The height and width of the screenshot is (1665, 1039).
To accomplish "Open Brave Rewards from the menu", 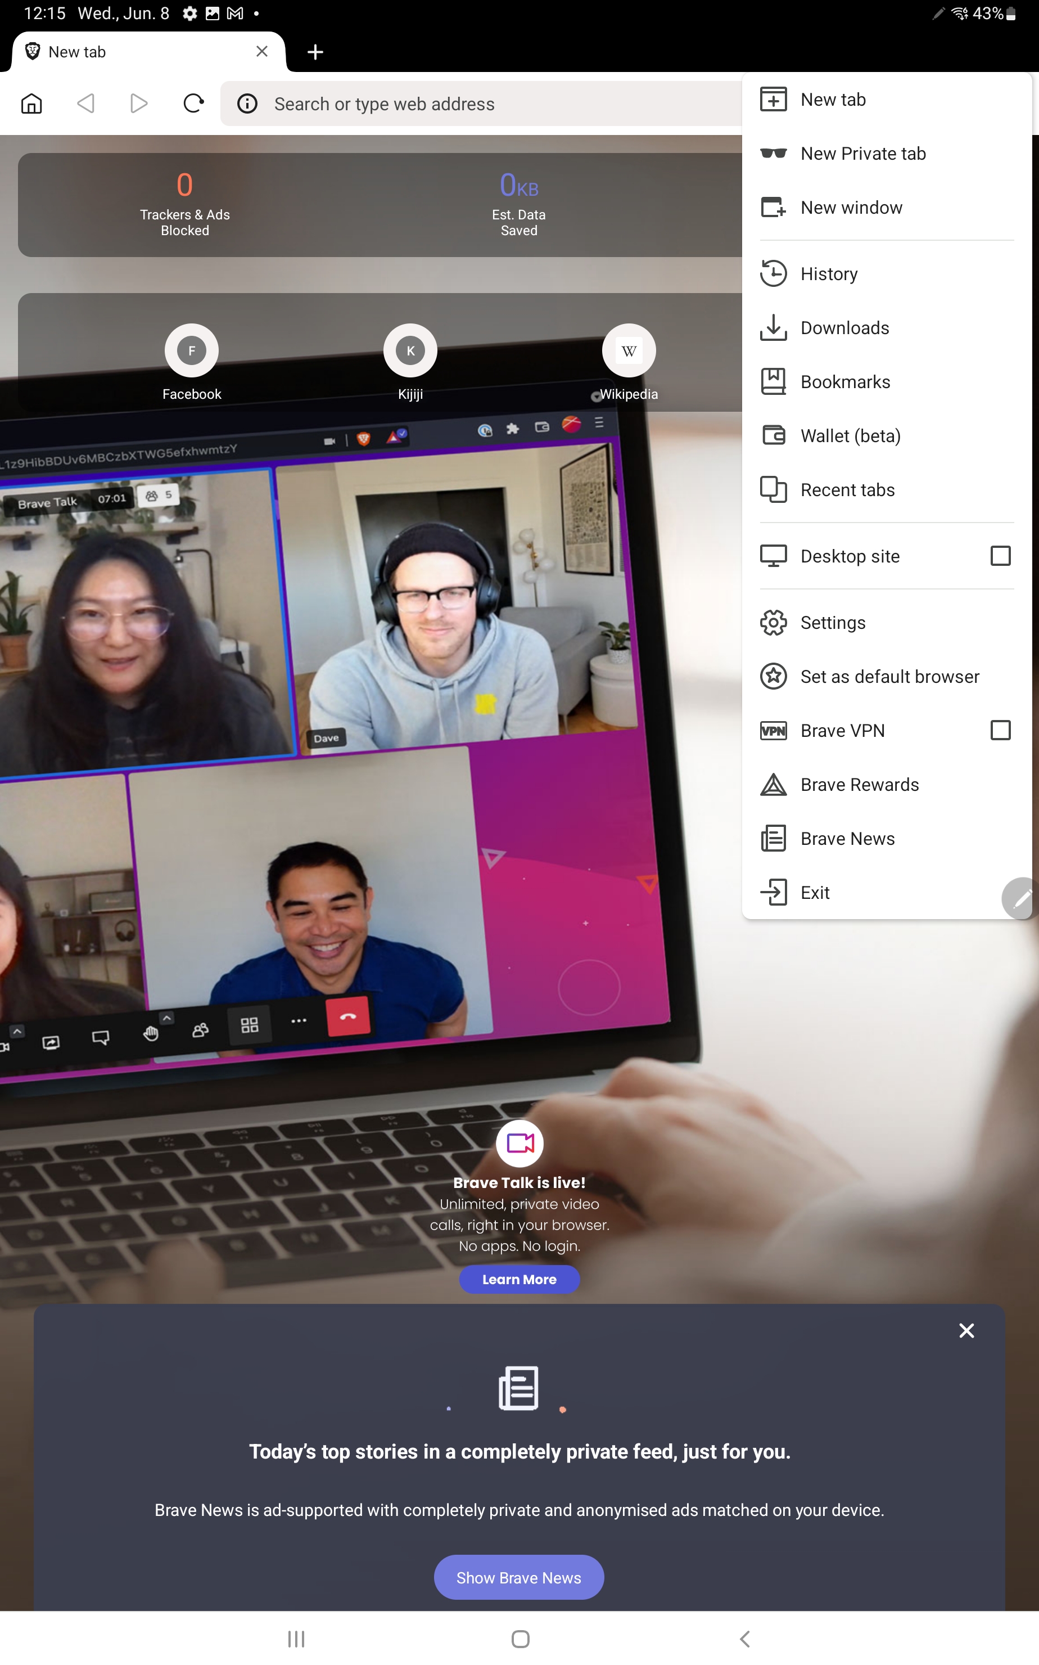I will 887,785.
